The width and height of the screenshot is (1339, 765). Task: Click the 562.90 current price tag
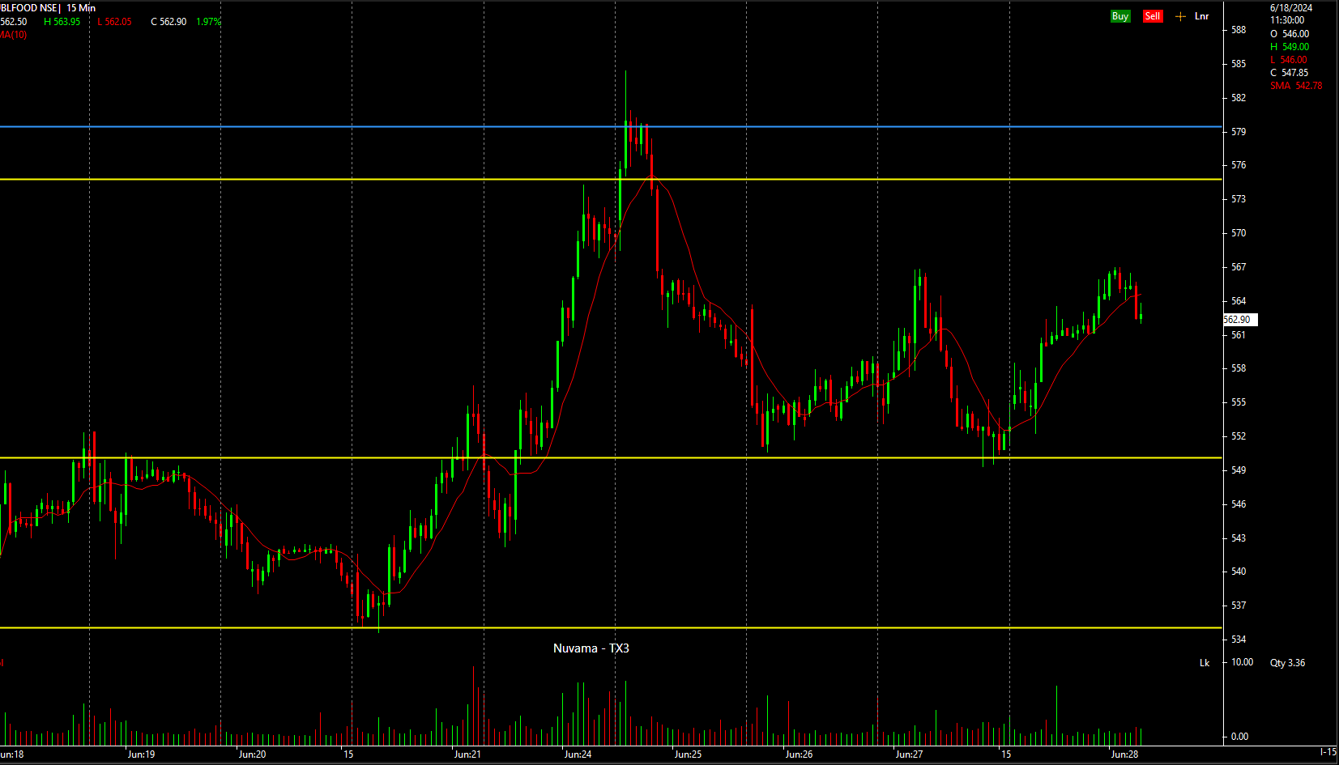click(x=1239, y=320)
